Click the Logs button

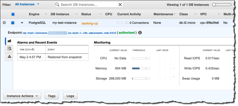click(70, 96)
